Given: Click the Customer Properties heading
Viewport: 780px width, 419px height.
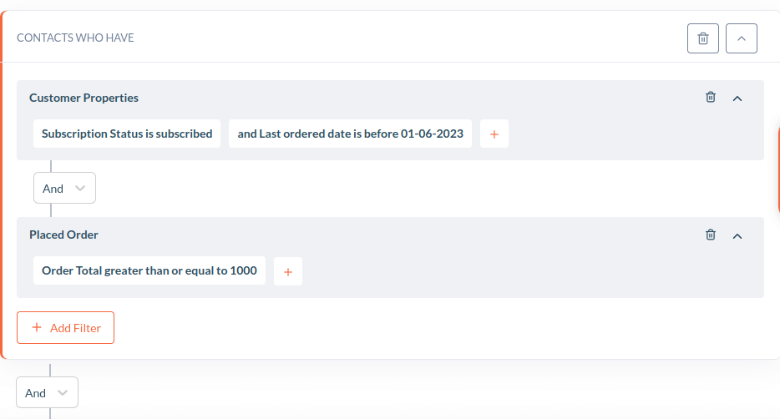Looking at the screenshot, I should [x=84, y=98].
